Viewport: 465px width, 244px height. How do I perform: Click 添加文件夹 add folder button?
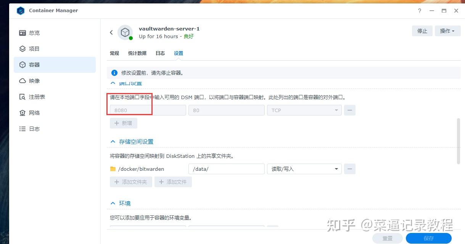(131, 182)
